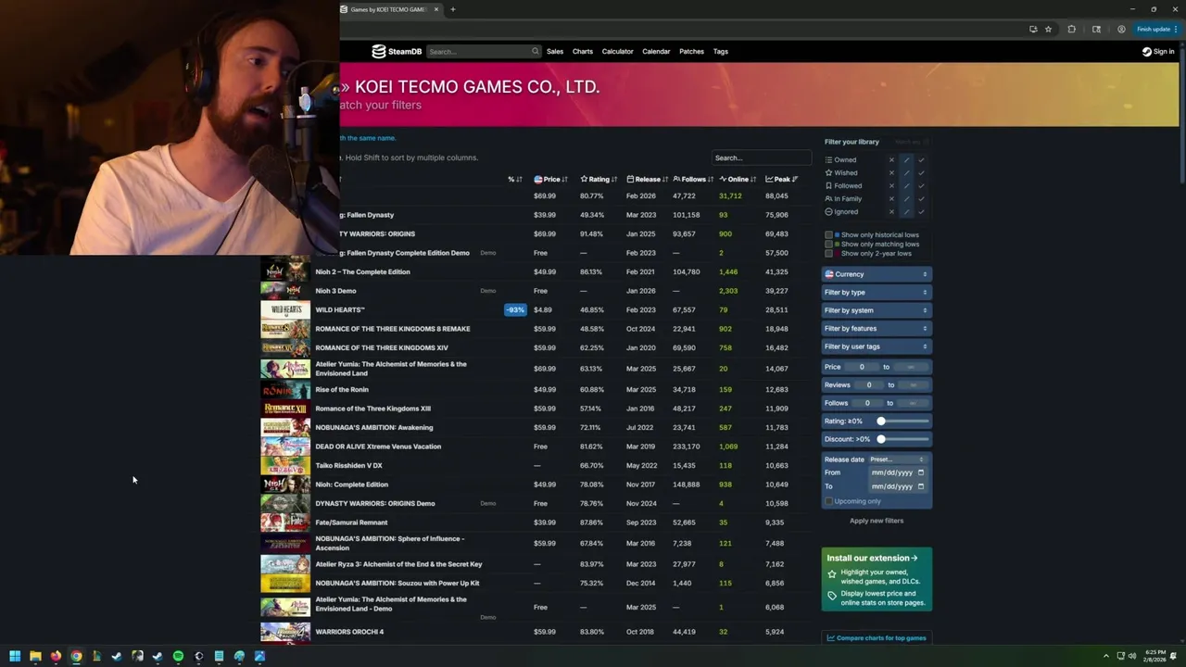Click Sign in button

pos(1158,52)
